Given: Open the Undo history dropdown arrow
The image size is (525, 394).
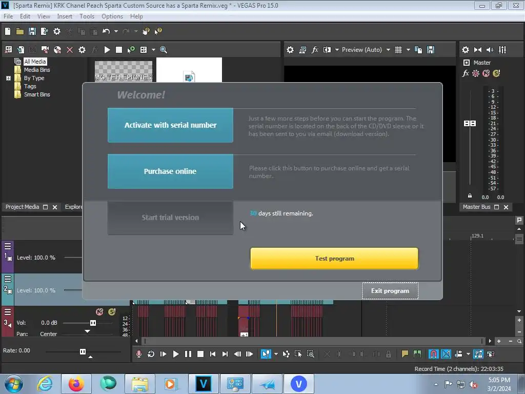Looking at the screenshot, I should (116, 31).
